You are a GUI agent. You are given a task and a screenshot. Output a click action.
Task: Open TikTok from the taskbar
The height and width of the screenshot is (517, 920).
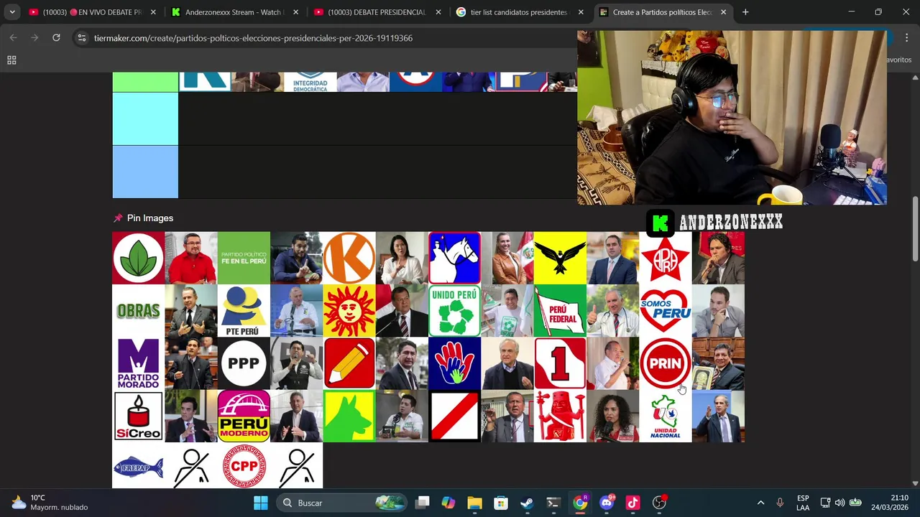tap(632, 503)
